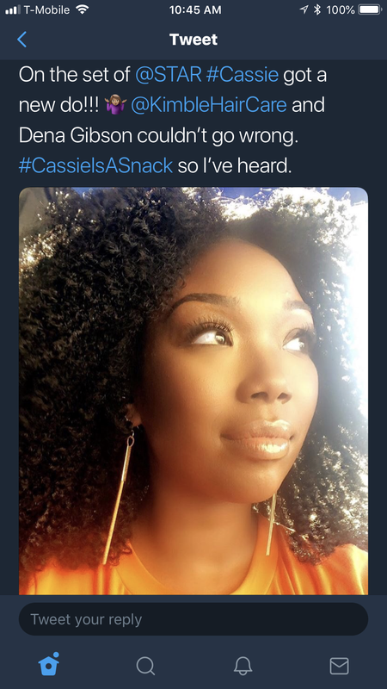Go back using the blue chevron arrow
The width and height of the screenshot is (387, 689).
click(21, 40)
